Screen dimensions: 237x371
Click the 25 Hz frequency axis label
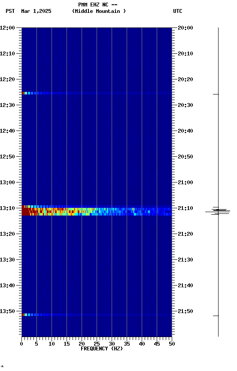coord(97,344)
